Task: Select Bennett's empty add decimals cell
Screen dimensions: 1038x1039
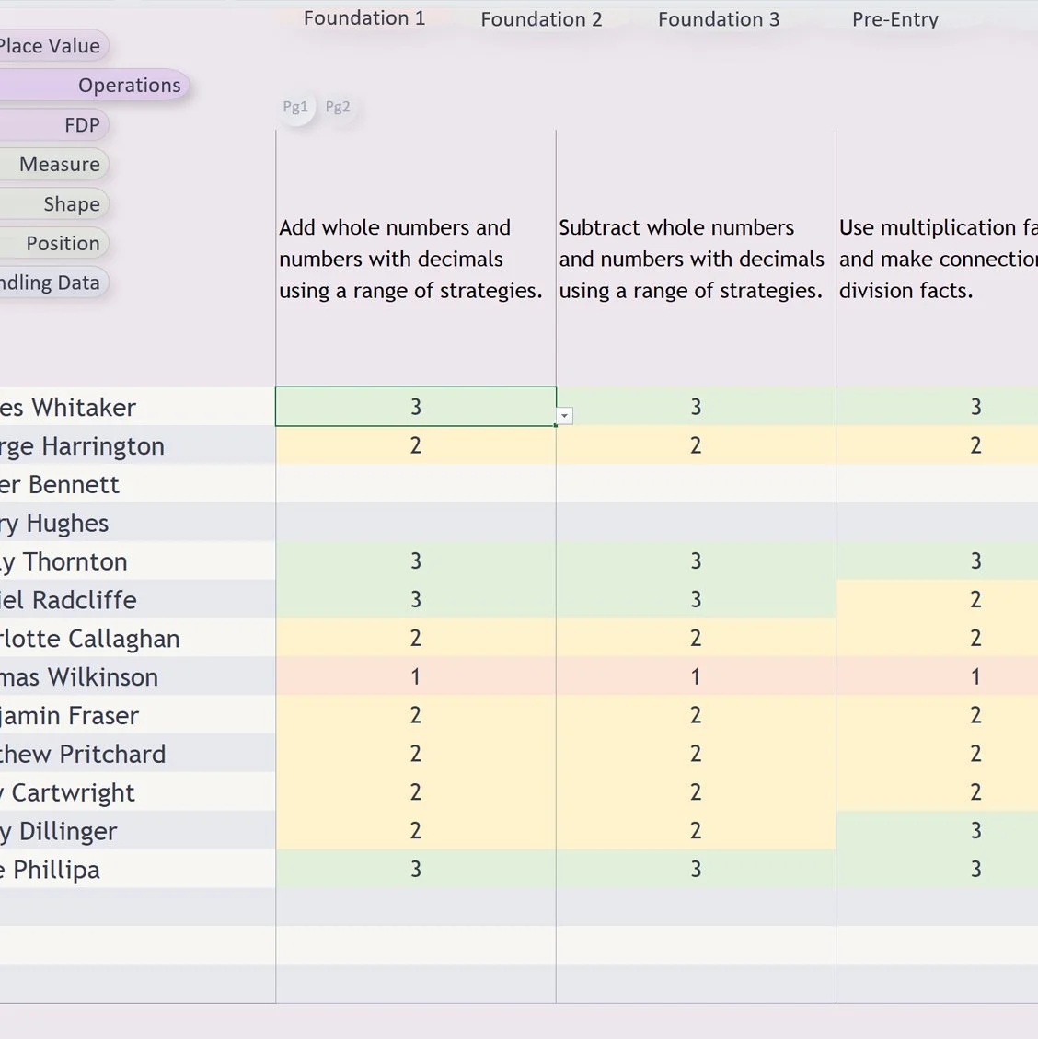Action: tap(415, 483)
